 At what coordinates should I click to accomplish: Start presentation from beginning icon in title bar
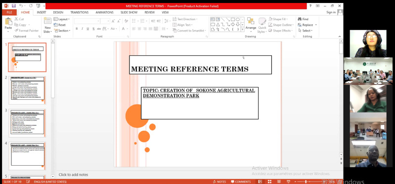(x=38, y=6)
